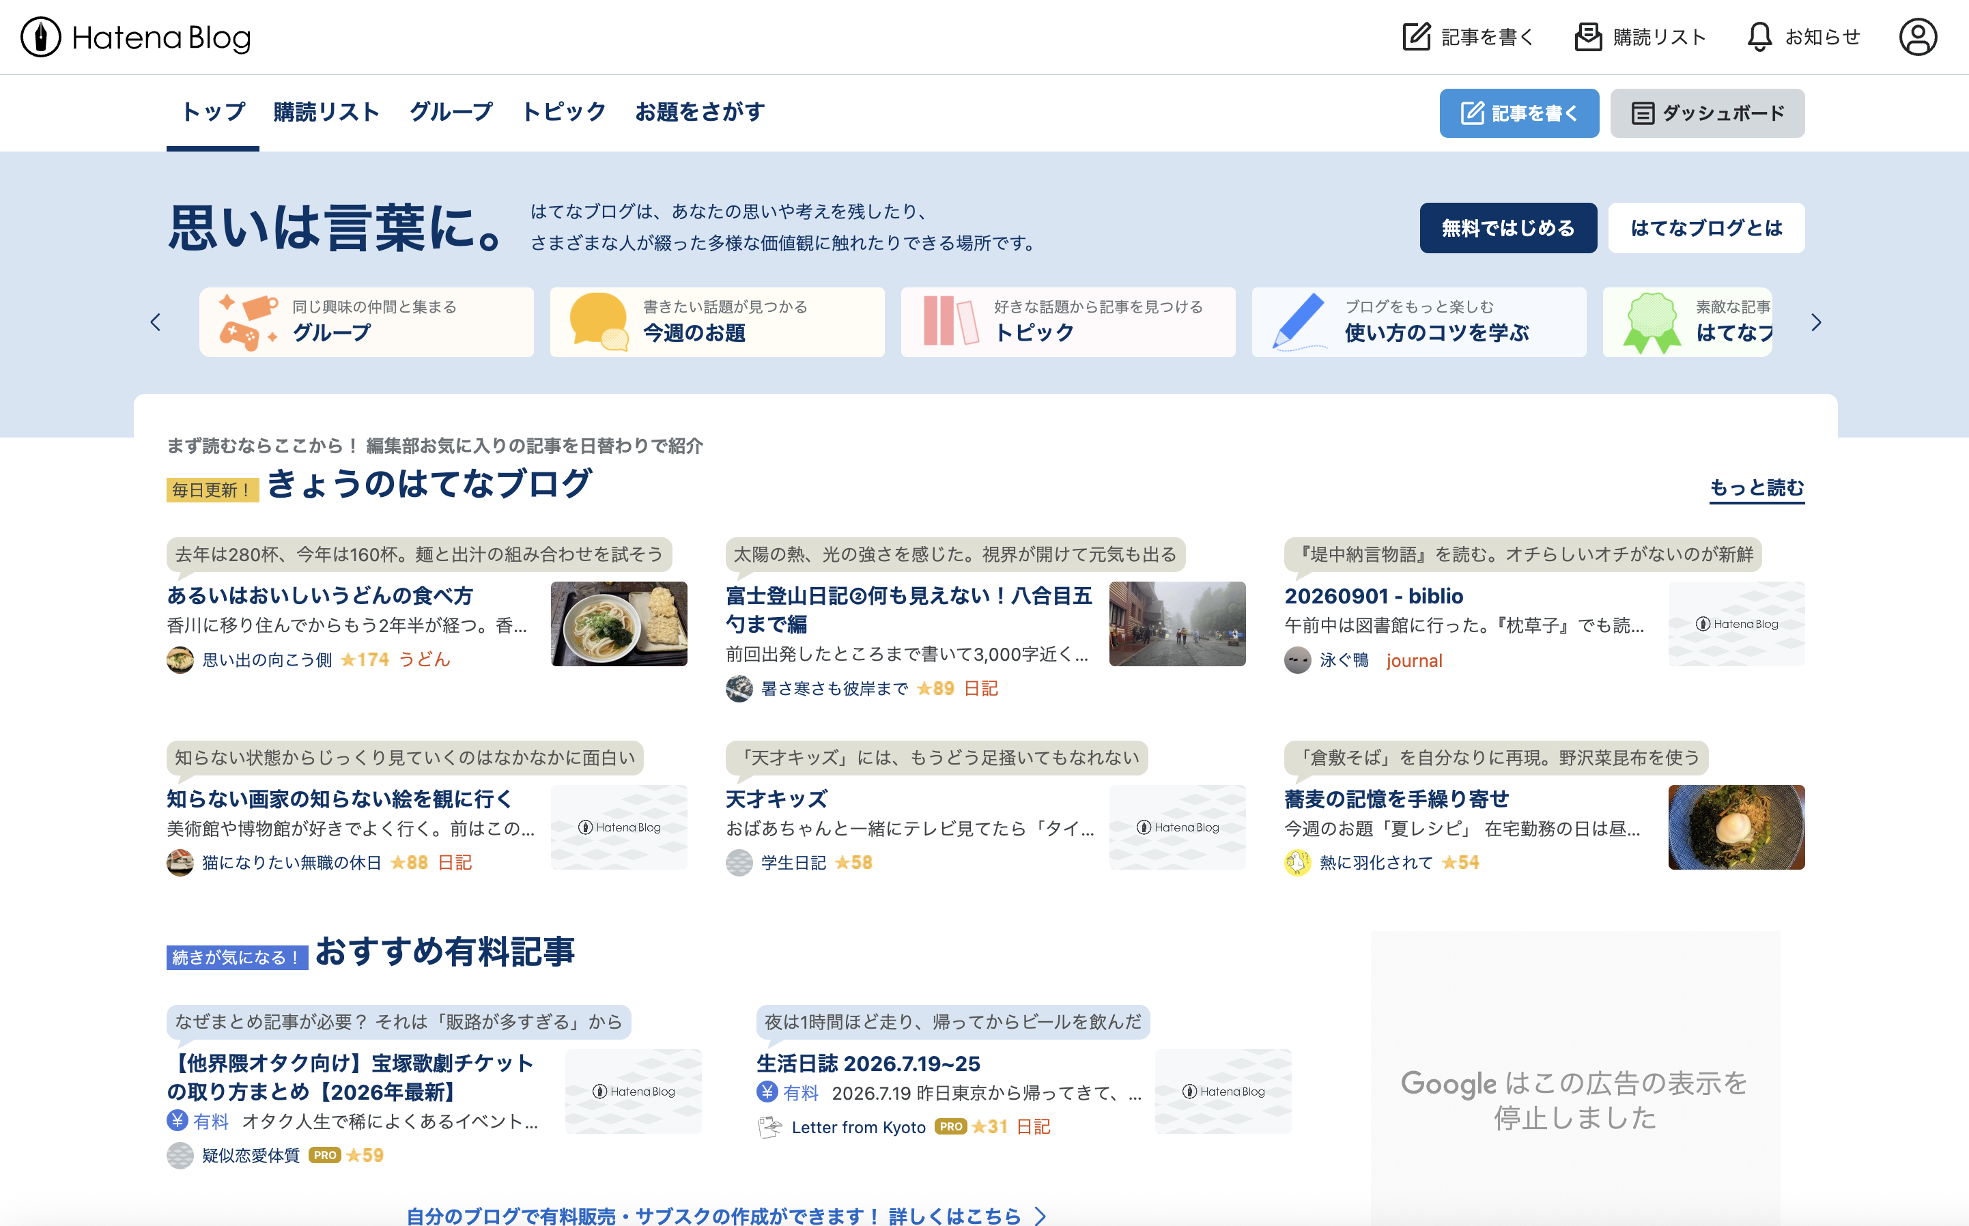The width and height of the screenshot is (1969, 1226).
Task: Click 日記 tag beside 猫になりたい無職の休日
Action: pos(455,863)
